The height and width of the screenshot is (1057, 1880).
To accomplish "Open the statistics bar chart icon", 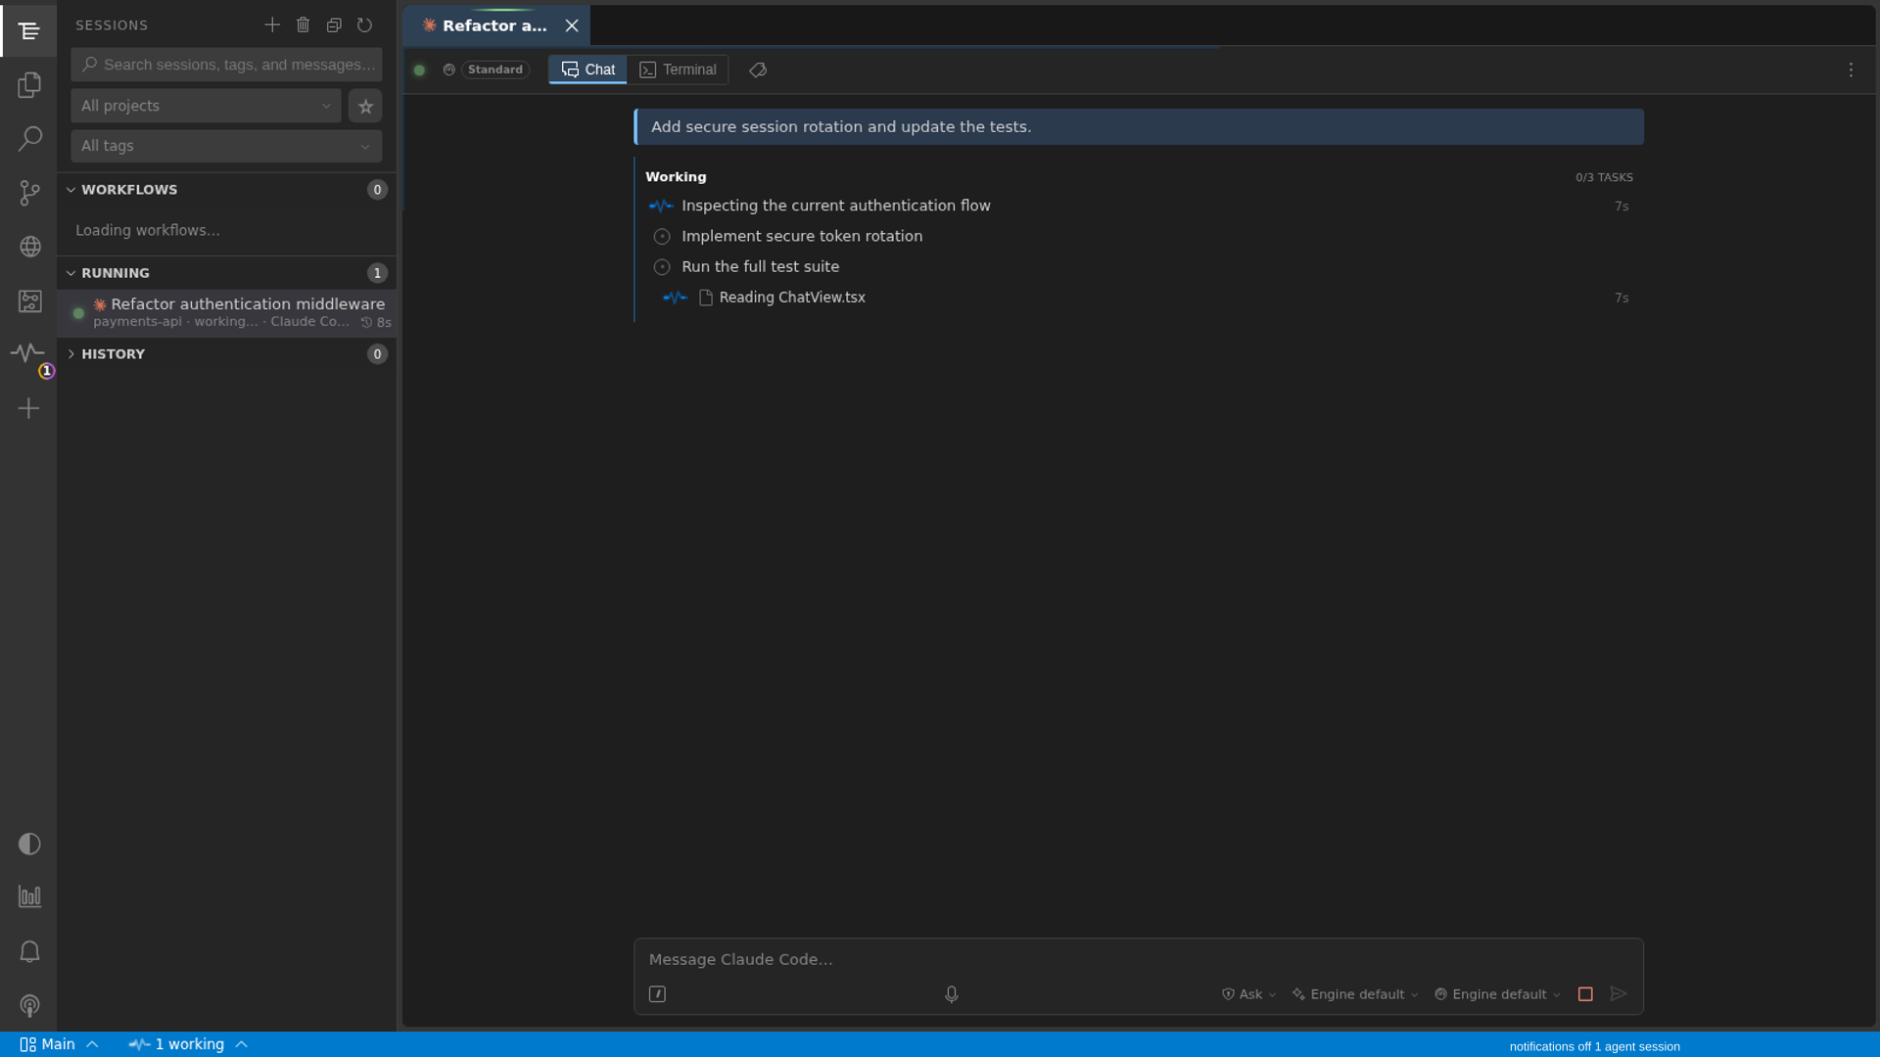I will click(x=29, y=896).
